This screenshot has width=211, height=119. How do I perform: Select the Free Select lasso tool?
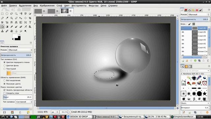pos(12,14)
